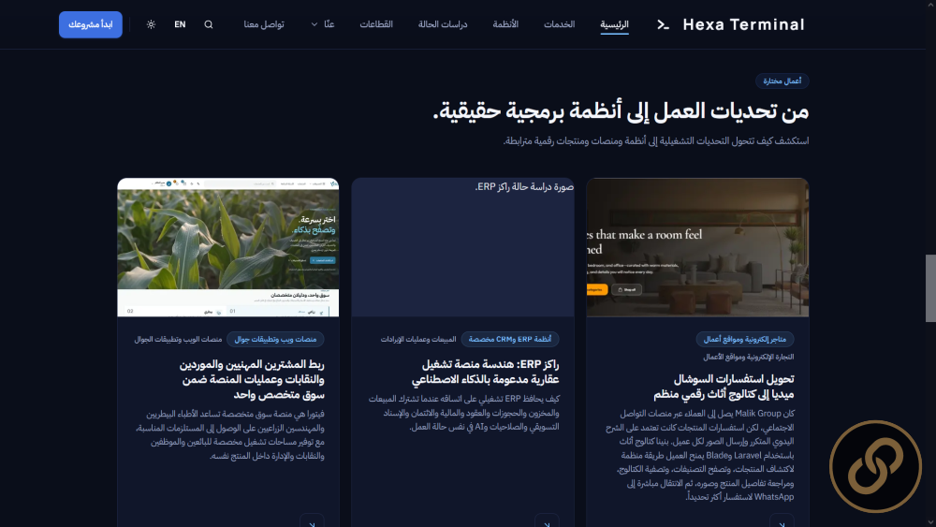The image size is (936, 527).
Task: Click the description starting كان Malik Group
Action: 700,455
